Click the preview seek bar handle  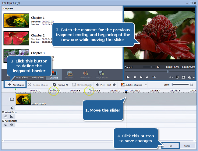click(x=168, y=72)
